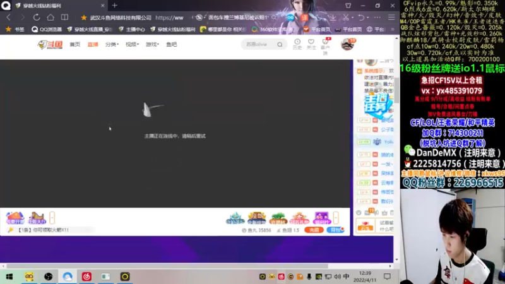The width and height of the screenshot is (505, 284).
Task: Click the search magnifier in the browser search box
Action: [x=274, y=18]
